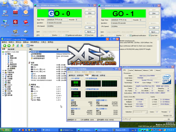Open the My Computer desktop icon

pos(5,13)
